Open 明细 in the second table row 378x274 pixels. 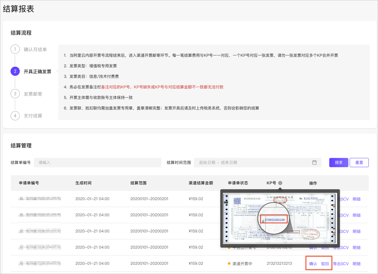coord(357,215)
